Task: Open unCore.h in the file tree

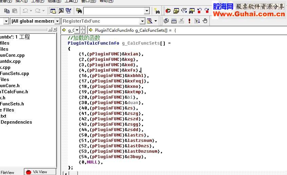Action: coord(10,85)
